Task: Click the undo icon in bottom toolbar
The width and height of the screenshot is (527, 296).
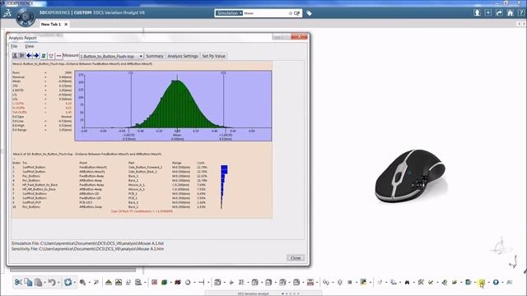Action: click(x=52, y=282)
